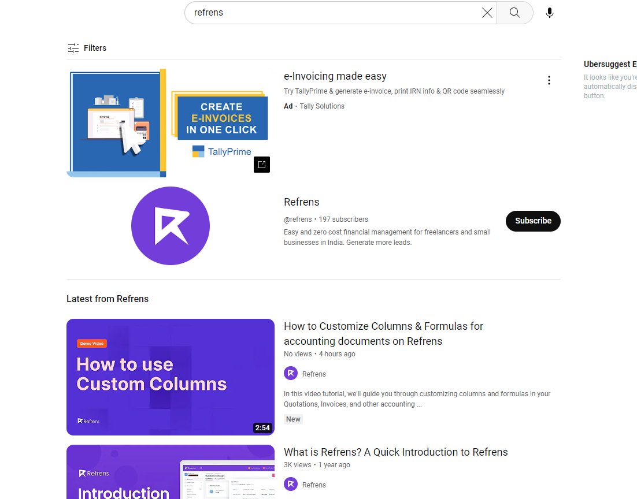The image size is (637, 499).
Task: Play the Refrens Introduction video thumbnail
Action: click(171, 472)
